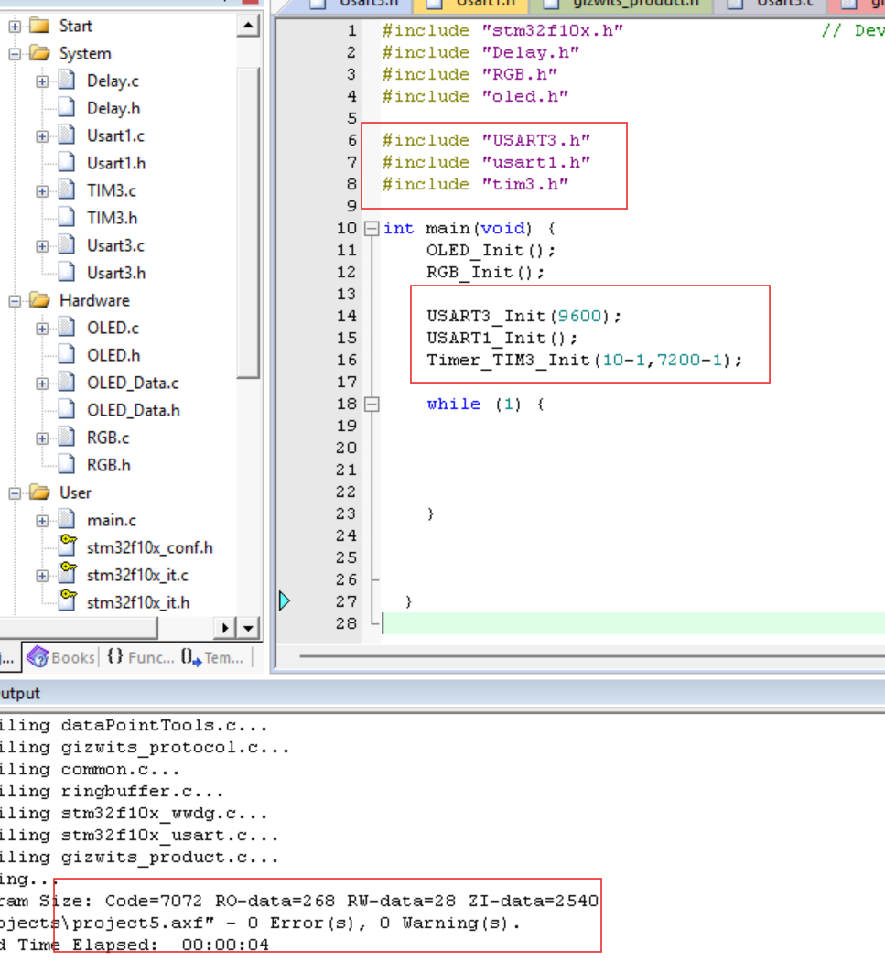The height and width of the screenshot is (962, 885).
Task: Click the project tree vertical scrollbar thumb
Action: pos(248,222)
